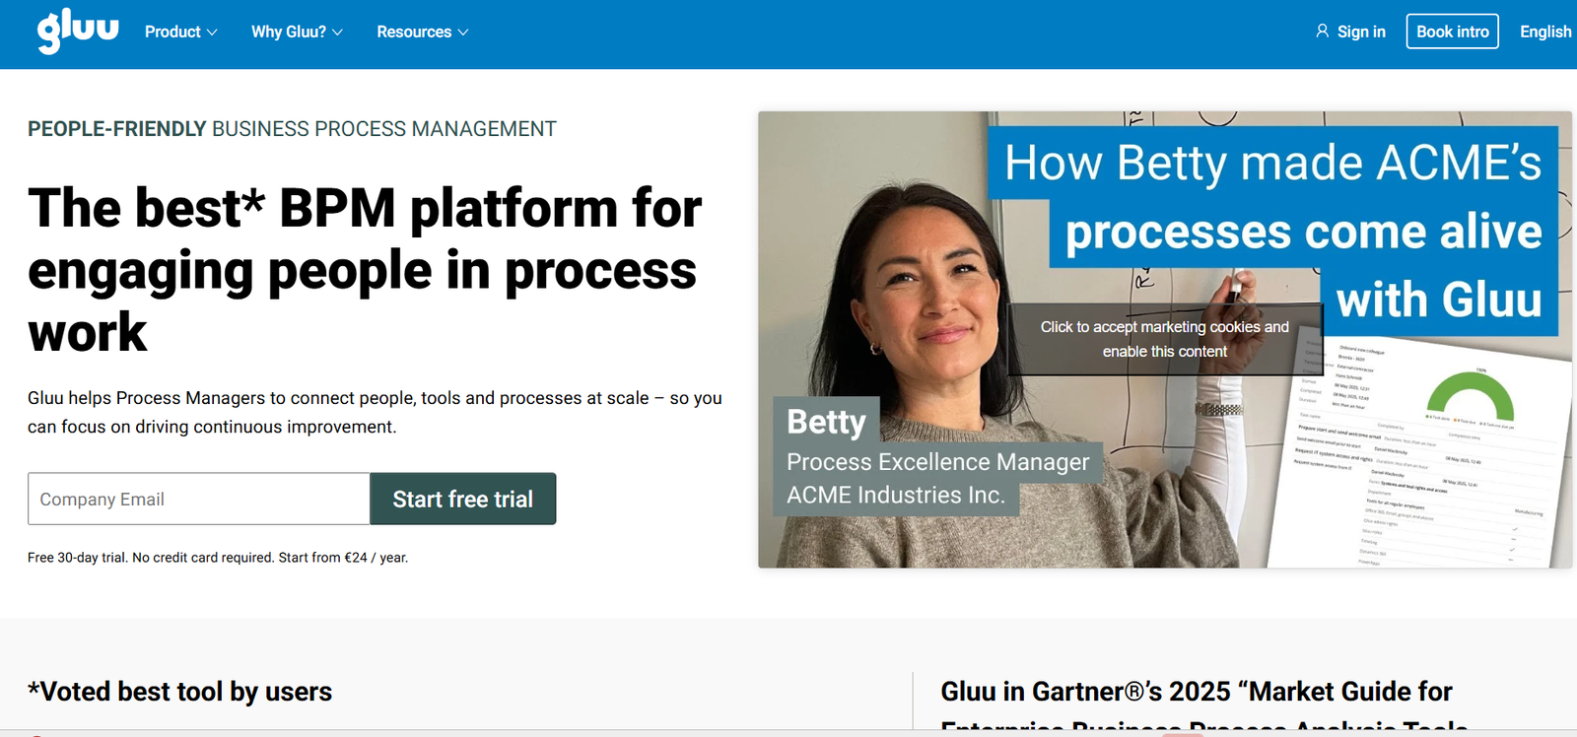Expand the Why Gluu? menu

pos(288,32)
